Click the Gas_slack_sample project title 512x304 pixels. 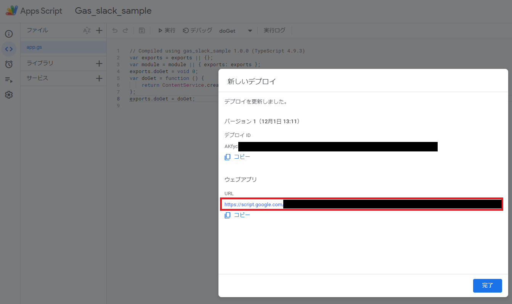[x=113, y=11]
